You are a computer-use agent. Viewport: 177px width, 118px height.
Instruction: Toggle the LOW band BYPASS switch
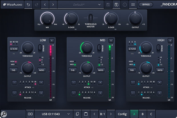pyautogui.click(x=40, y=47)
